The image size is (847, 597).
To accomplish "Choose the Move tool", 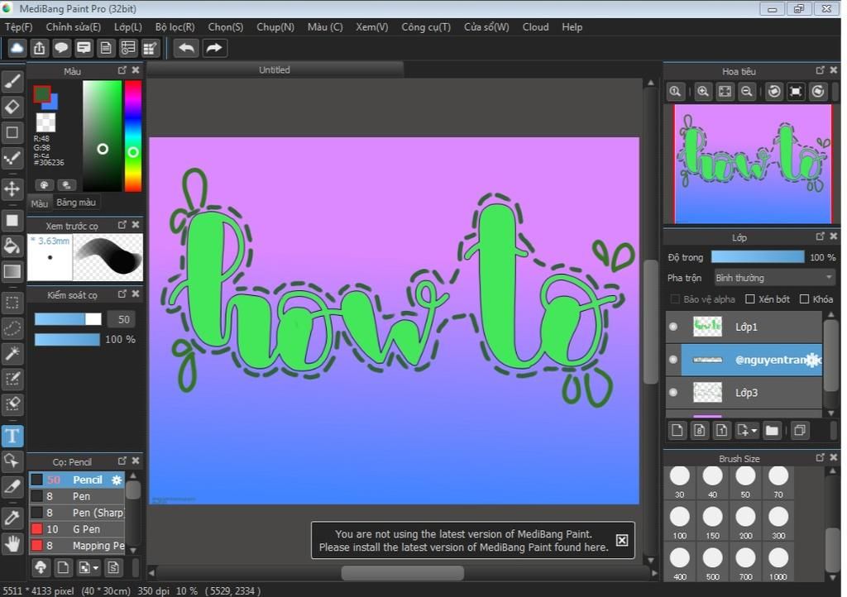I will point(12,189).
